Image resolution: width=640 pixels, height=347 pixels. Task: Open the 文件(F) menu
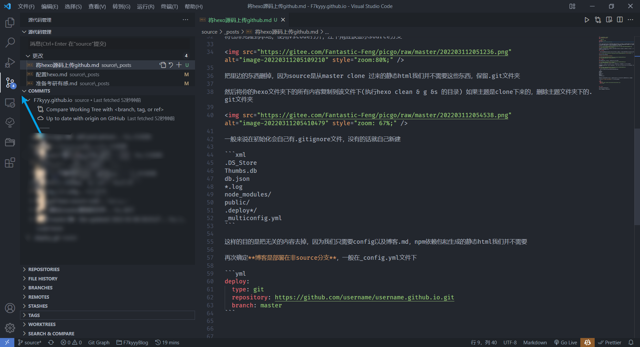26,6
